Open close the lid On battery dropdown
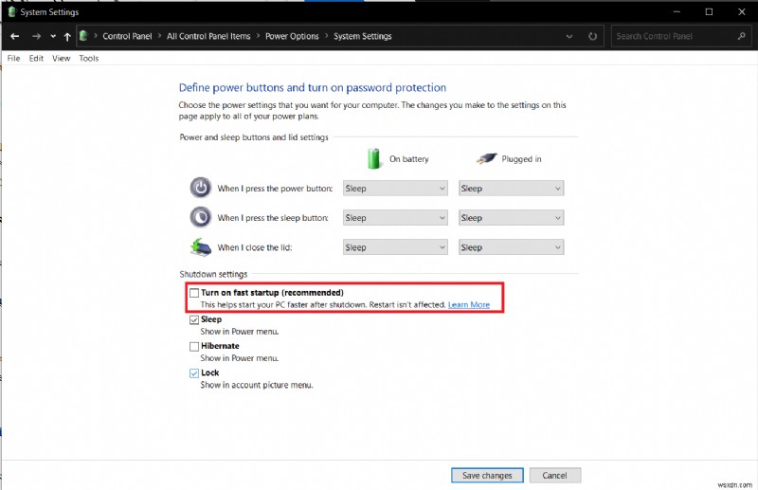758x490 pixels. coord(395,247)
